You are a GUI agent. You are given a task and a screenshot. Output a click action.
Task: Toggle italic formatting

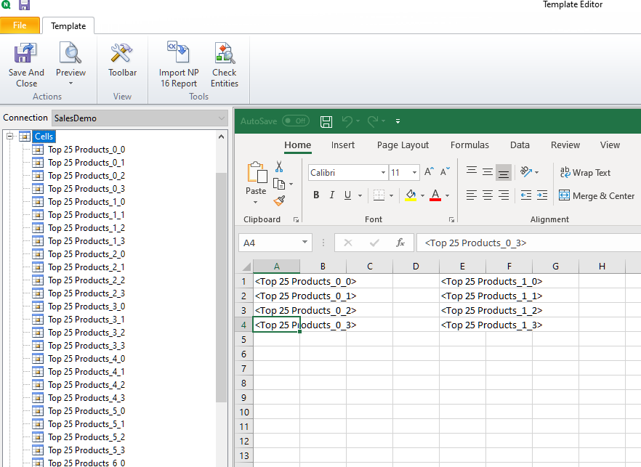pos(333,195)
